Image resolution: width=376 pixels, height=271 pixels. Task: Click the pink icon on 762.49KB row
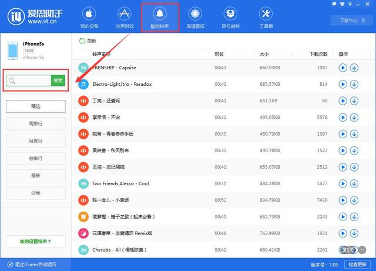[83, 233]
